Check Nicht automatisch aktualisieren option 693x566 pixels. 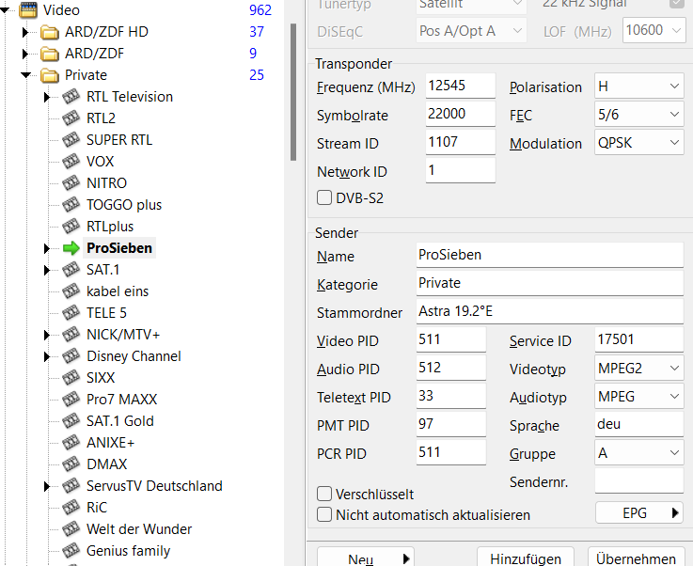coord(325,514)
